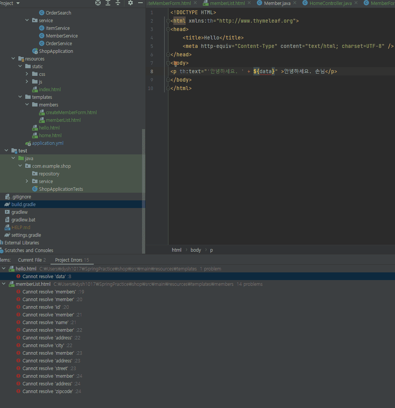Click the p breadcrumb

211,250
